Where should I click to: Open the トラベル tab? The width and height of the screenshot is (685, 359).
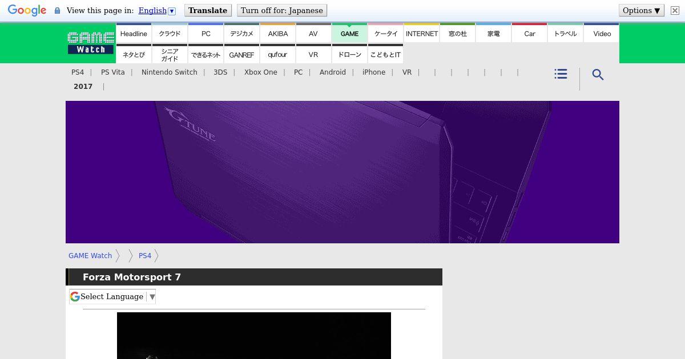point(565,33)
